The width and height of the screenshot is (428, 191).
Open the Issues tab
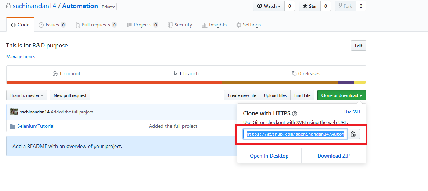point(52,25)
